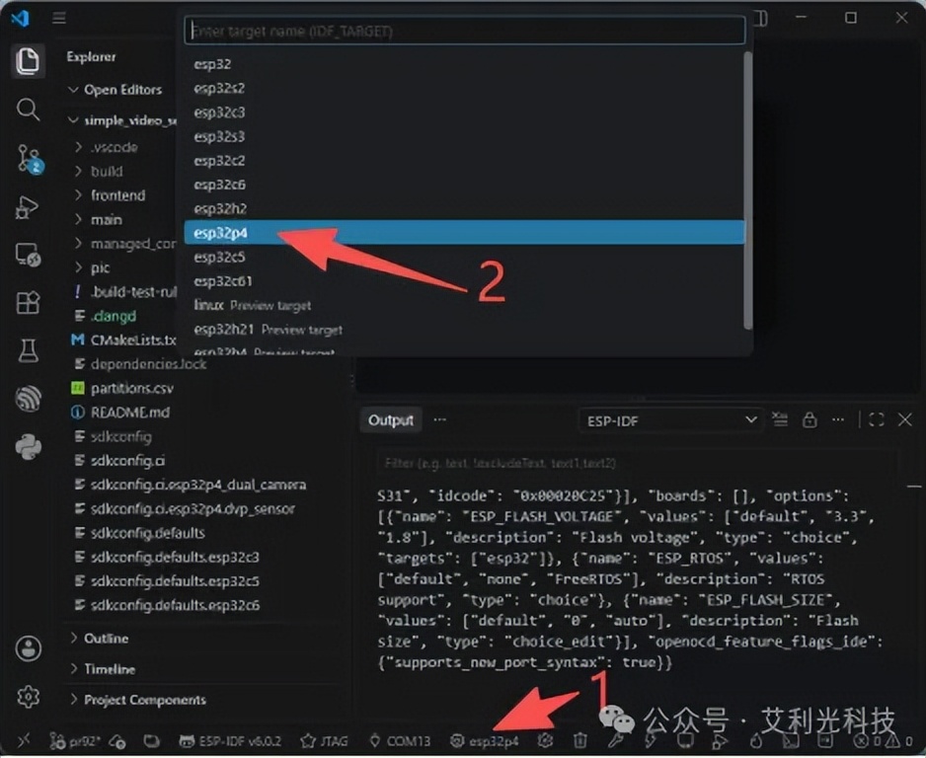
Task: Toggle the Output scroll lock
Action: point(810,419)
